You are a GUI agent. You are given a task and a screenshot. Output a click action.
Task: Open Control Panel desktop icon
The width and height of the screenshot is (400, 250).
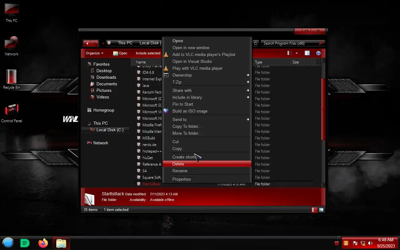coord(12,113)
